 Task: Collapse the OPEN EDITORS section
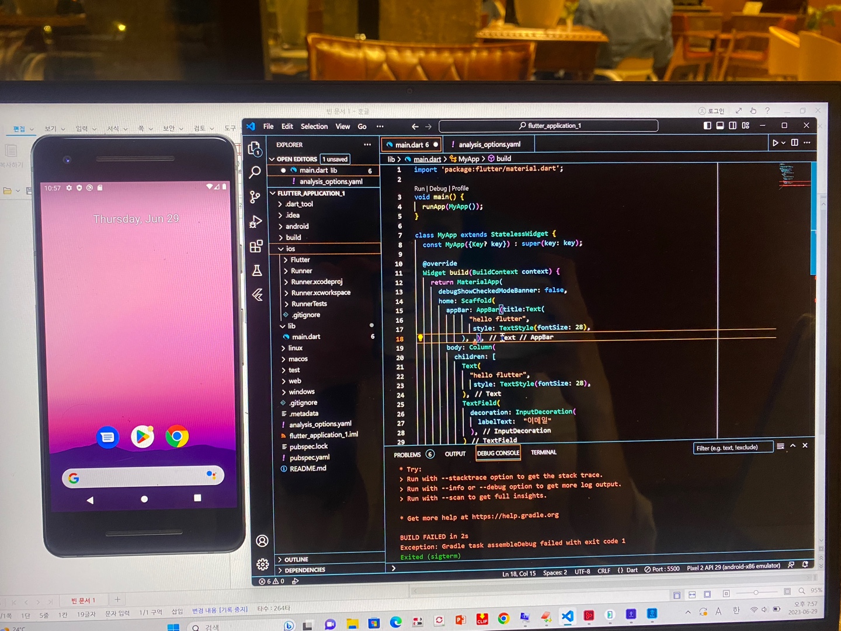[297, 159]
